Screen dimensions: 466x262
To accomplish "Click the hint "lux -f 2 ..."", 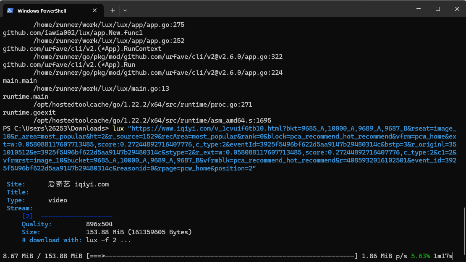I will click(108, 240).
